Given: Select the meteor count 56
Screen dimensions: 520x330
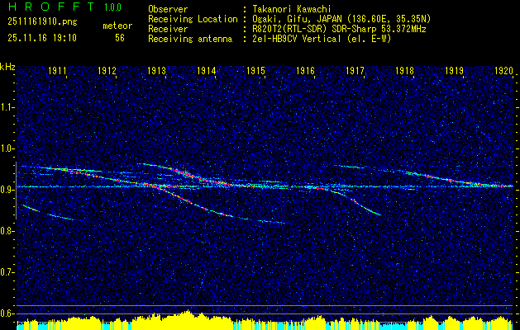Looking at the screenshot, I should pyautogui.click(x=120, y=38).
